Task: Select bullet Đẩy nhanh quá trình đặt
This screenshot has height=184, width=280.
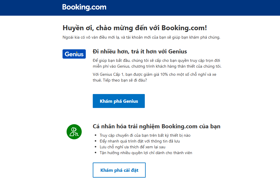Action: click(x=140, y=141)
